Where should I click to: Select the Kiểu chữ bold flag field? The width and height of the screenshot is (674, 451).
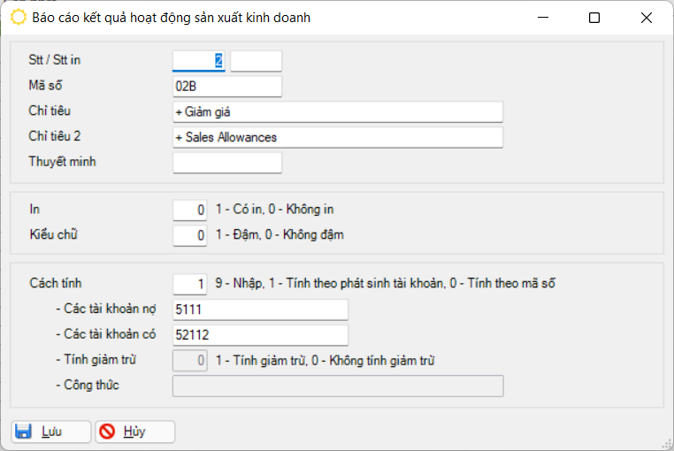pos(189,235)
